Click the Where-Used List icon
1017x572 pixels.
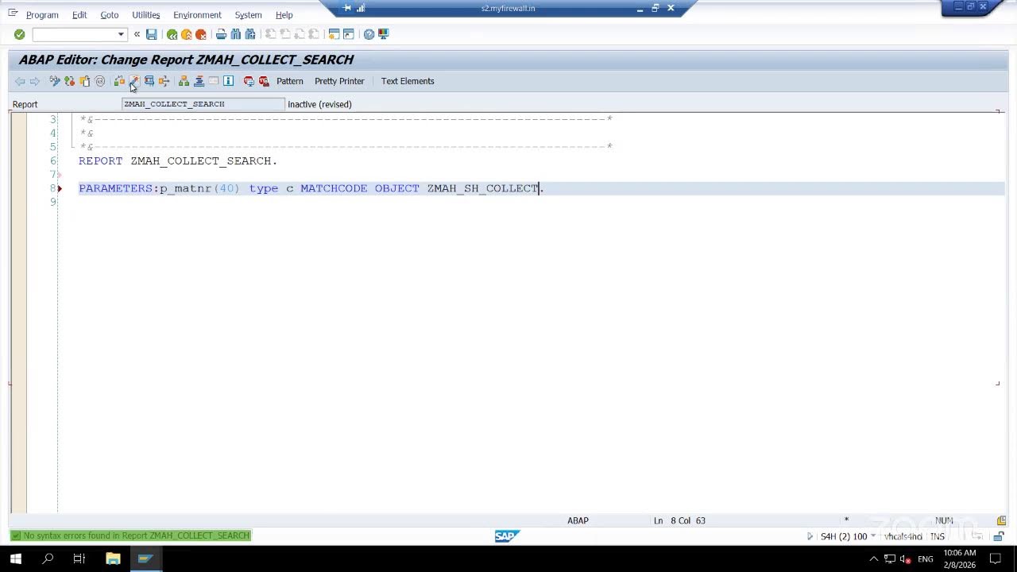[164, 81]
